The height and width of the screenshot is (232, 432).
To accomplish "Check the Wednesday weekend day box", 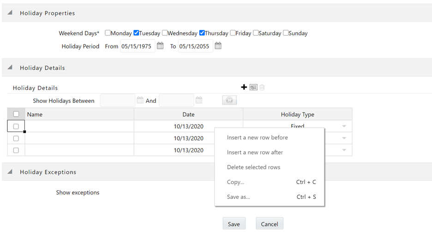I will click(165, 33).
